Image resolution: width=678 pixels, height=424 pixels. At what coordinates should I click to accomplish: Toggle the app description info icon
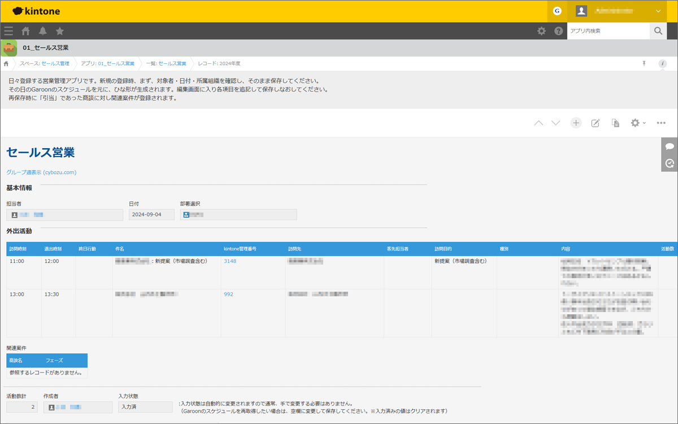point(662,64)
